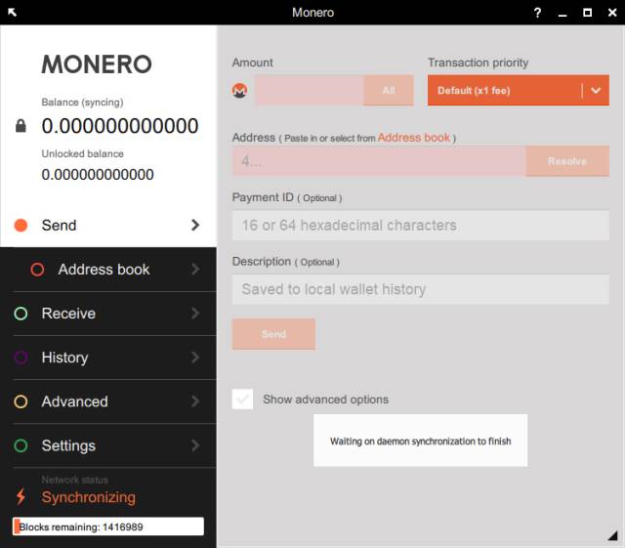Image resolution: width=625 pixels, height=548 pixels.
Task: Focus the Payment ID field
Action: [x=421, y=226]
